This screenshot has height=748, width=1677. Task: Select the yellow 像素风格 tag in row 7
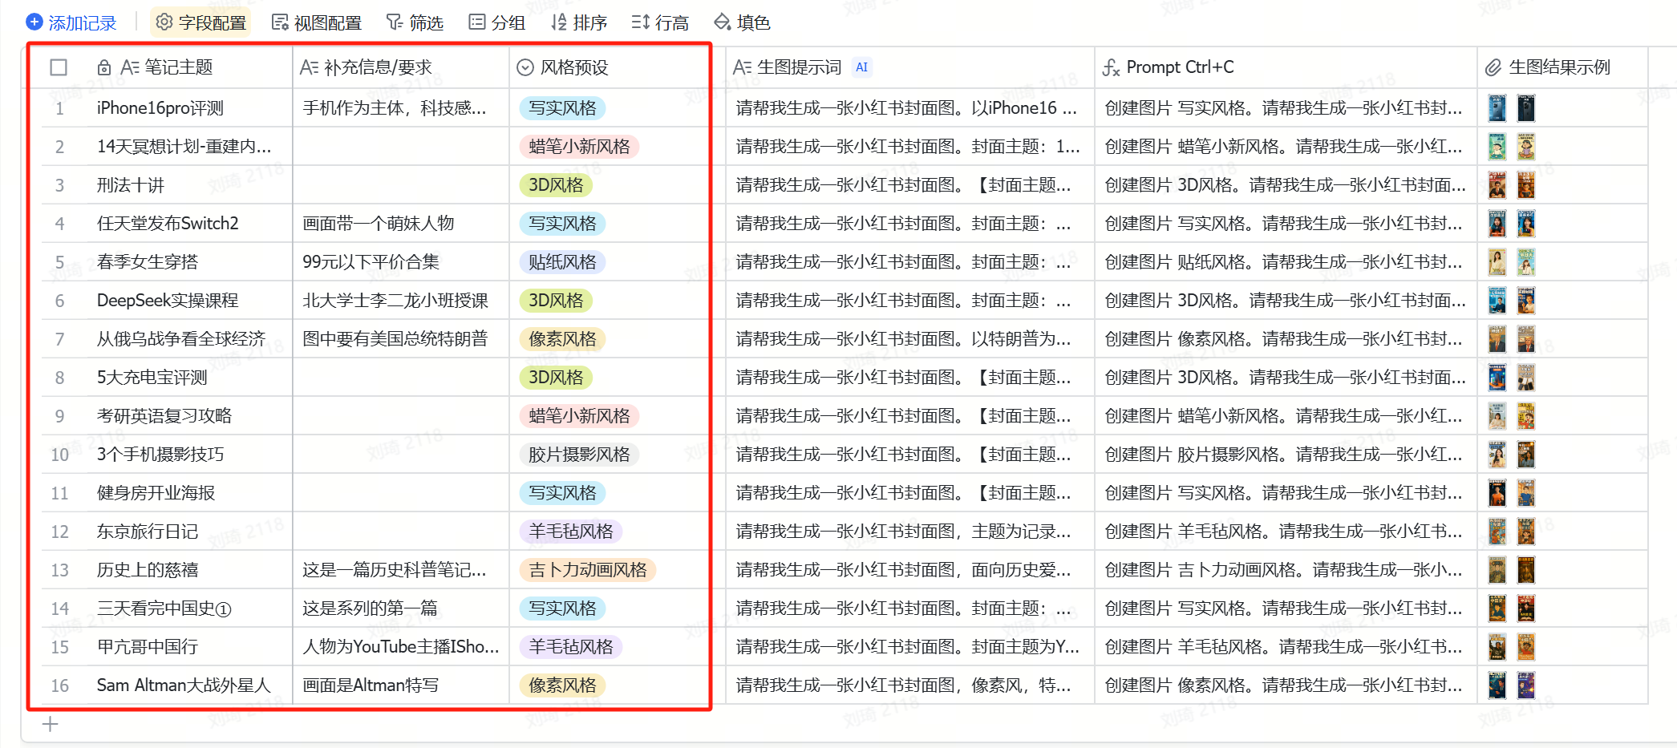point(562,339)
